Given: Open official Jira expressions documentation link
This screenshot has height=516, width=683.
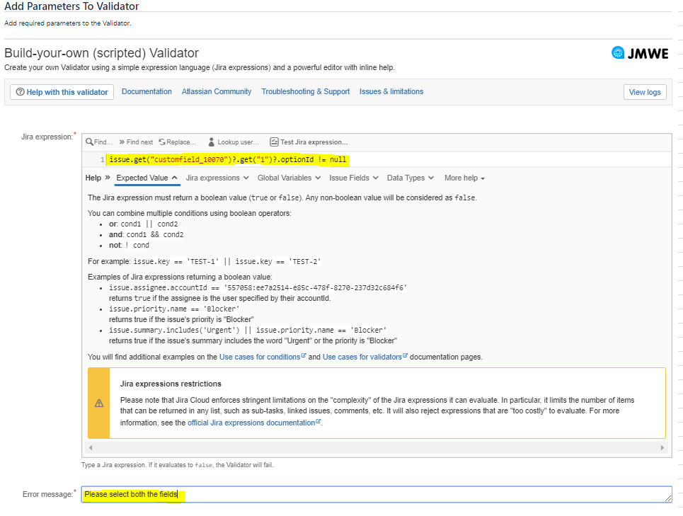Looking at the screenshot, I should (x=254, y=423).
